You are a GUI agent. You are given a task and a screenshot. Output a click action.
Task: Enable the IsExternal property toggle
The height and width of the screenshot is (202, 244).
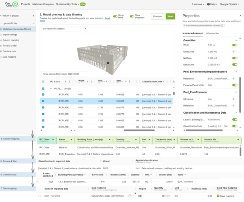(x=235, y=99)
